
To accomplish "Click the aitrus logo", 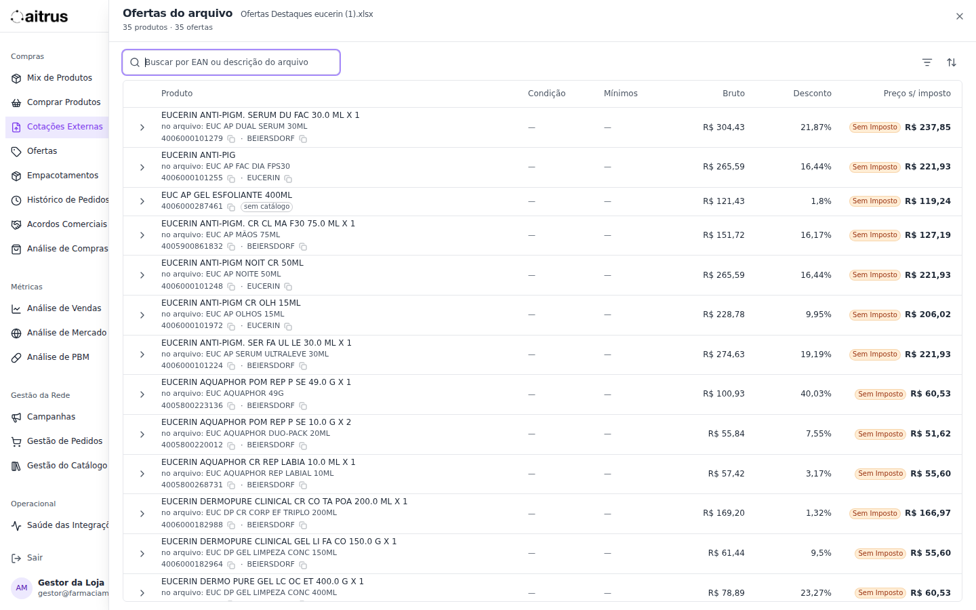I will 39,16.
